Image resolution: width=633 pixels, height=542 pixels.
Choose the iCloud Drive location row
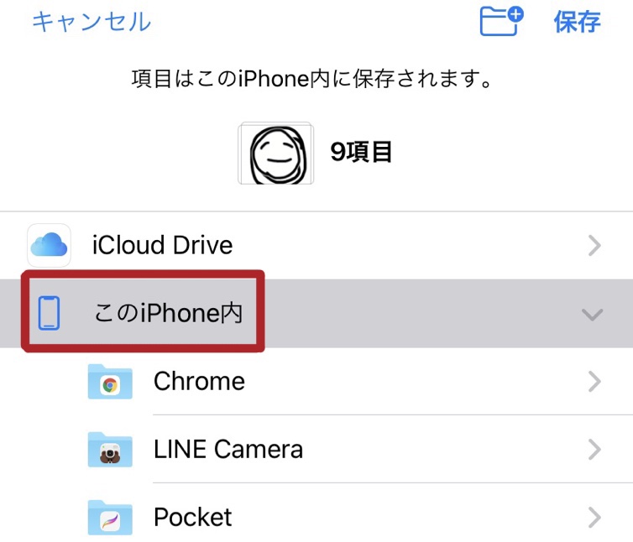pos(316,245)
